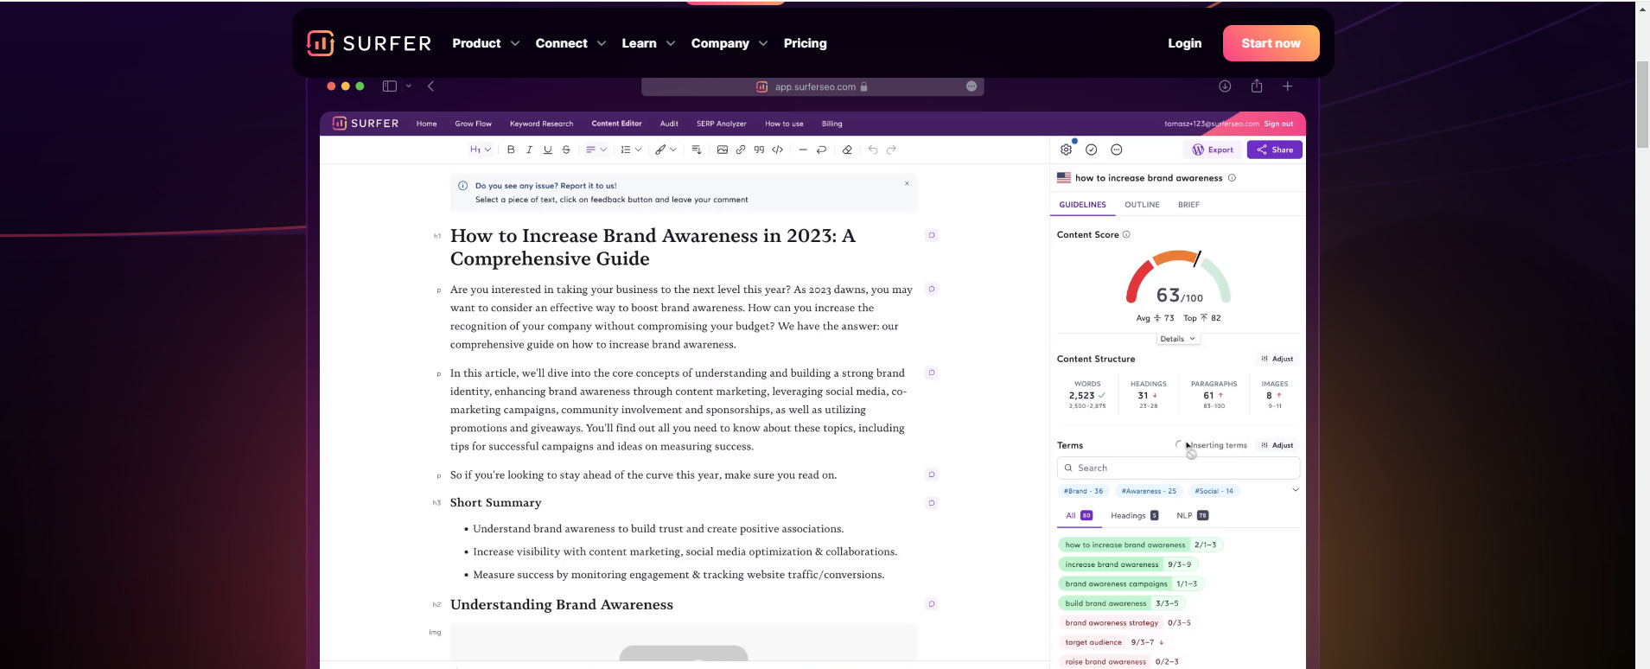
Task: Filter terms by Headings tab
Action: pos(1134,515)
